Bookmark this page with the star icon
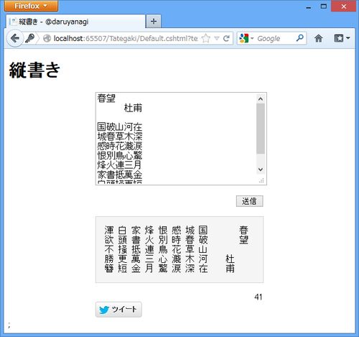 (206, 38)
